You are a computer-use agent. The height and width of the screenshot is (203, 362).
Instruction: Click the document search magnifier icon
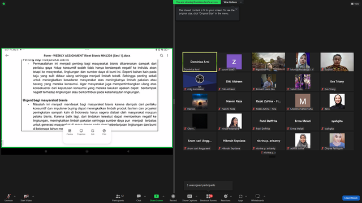click(x=161, y=55)
